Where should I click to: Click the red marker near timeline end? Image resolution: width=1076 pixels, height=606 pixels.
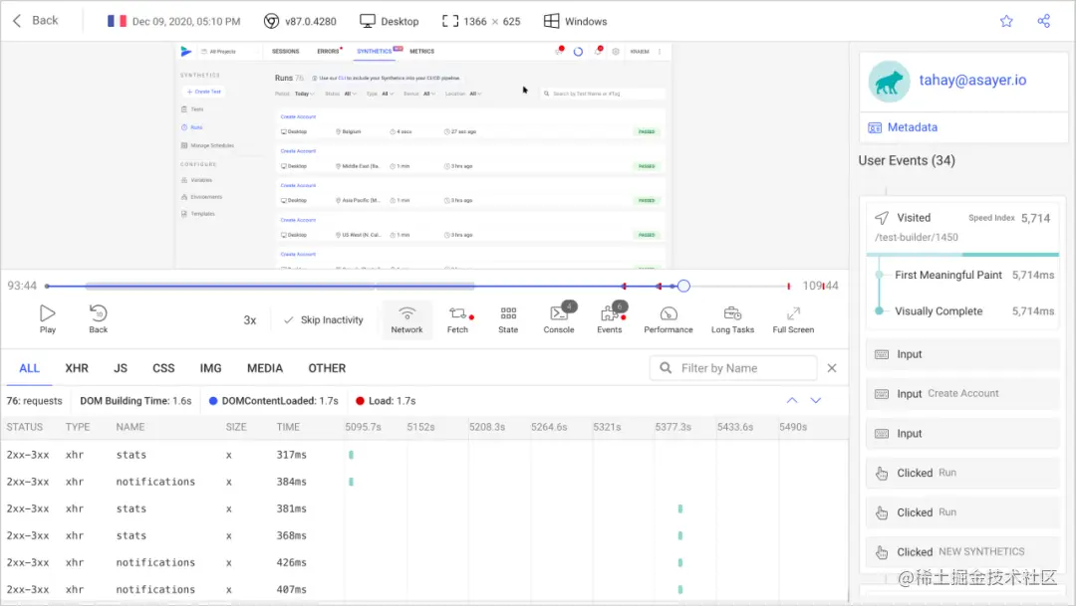788,286
